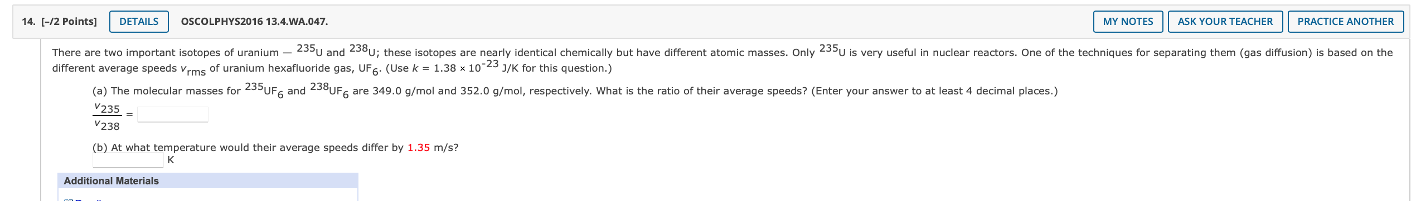Click the 352.0 g/mol mass value
Viewport: 1416px width, 201px height.
click(x=490, y=91)
